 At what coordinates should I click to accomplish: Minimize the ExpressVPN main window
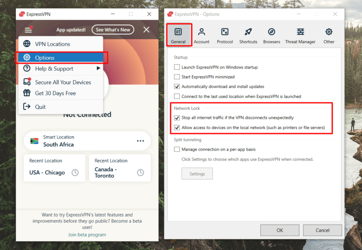point(113,14)
